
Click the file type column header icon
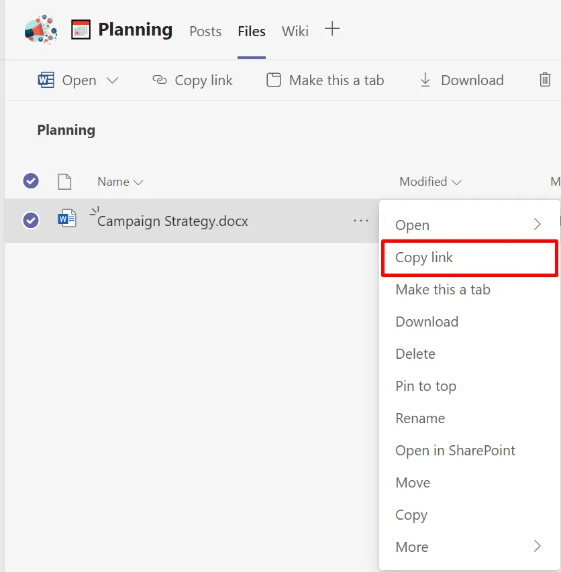[x=64, y=182]
